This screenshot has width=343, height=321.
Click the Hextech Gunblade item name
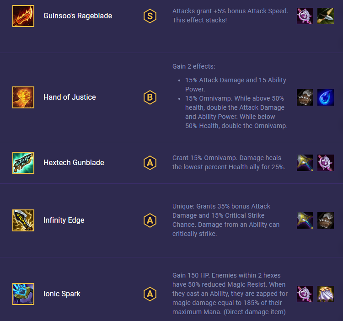(x=74, y=162)
